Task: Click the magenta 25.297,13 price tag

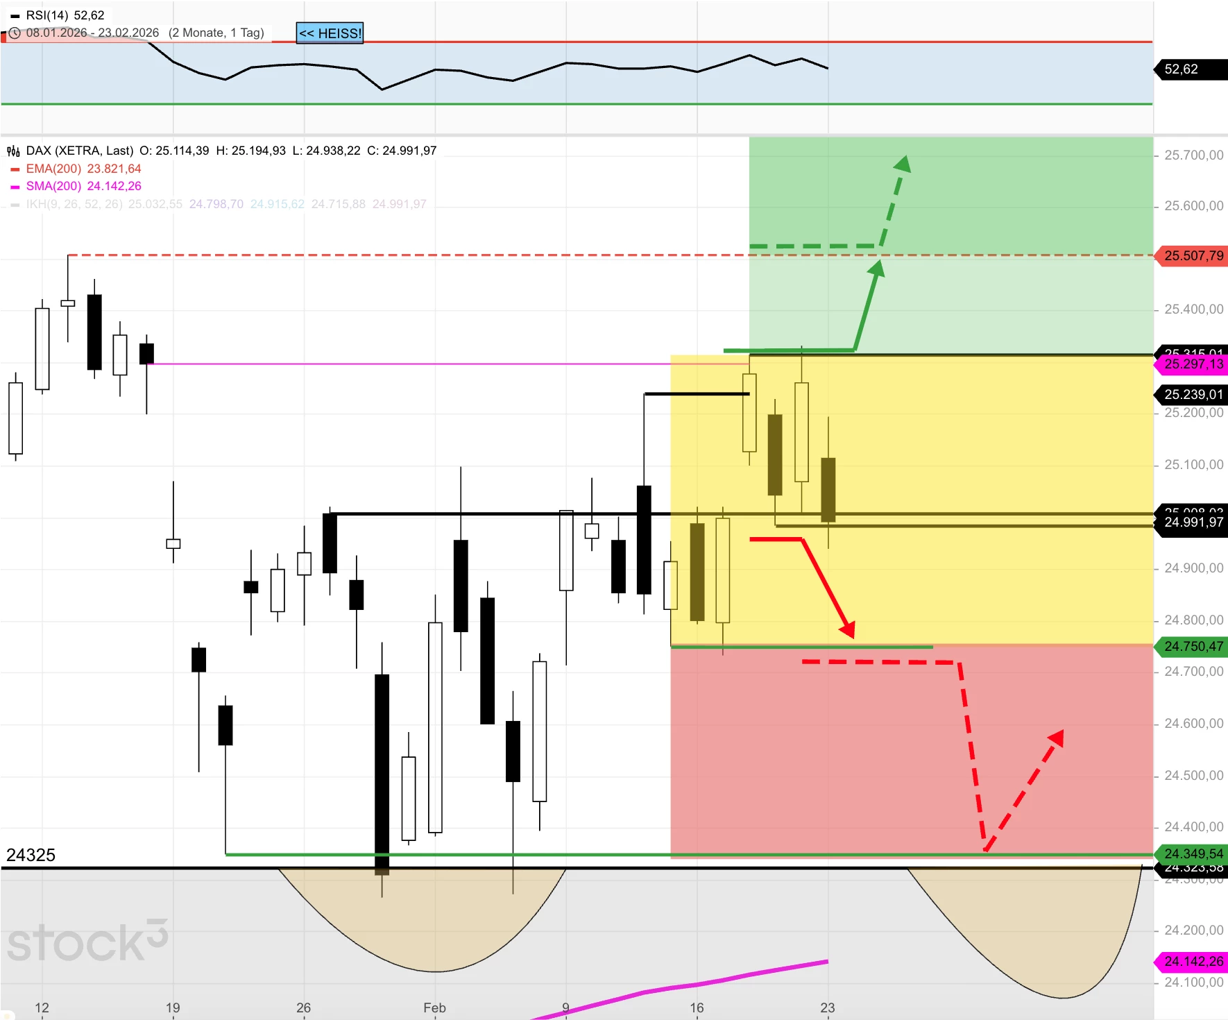Action: tap(1192, 364)
